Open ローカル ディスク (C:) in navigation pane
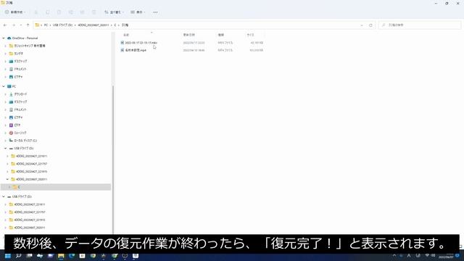 25,141
